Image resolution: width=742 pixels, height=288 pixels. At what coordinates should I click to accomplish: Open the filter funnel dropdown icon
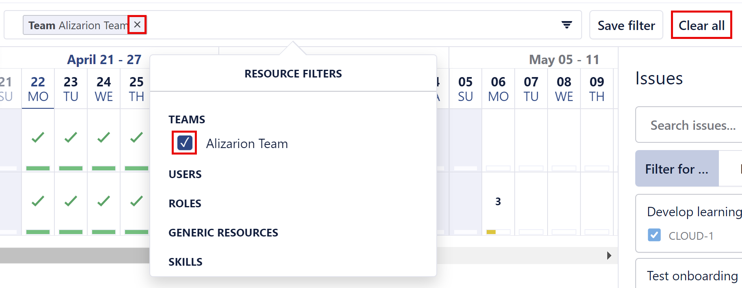pos(567,25)
